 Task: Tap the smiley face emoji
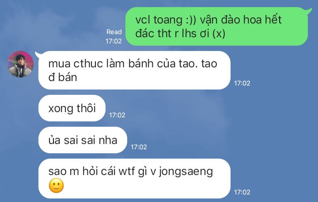click(57, 186)
